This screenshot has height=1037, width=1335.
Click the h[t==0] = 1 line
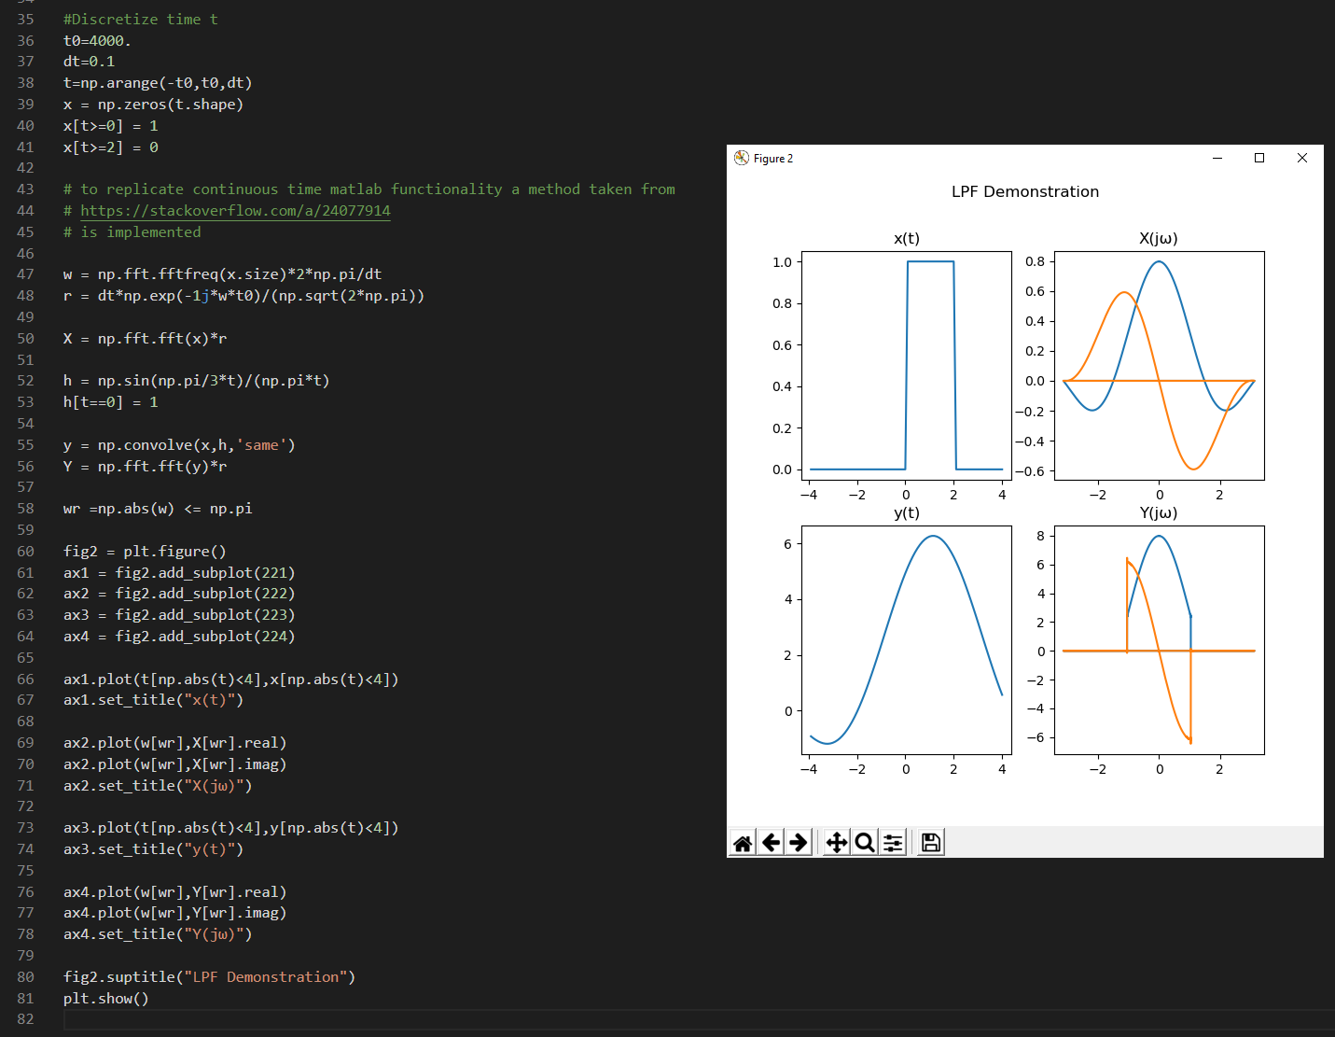tap(110, 402)
